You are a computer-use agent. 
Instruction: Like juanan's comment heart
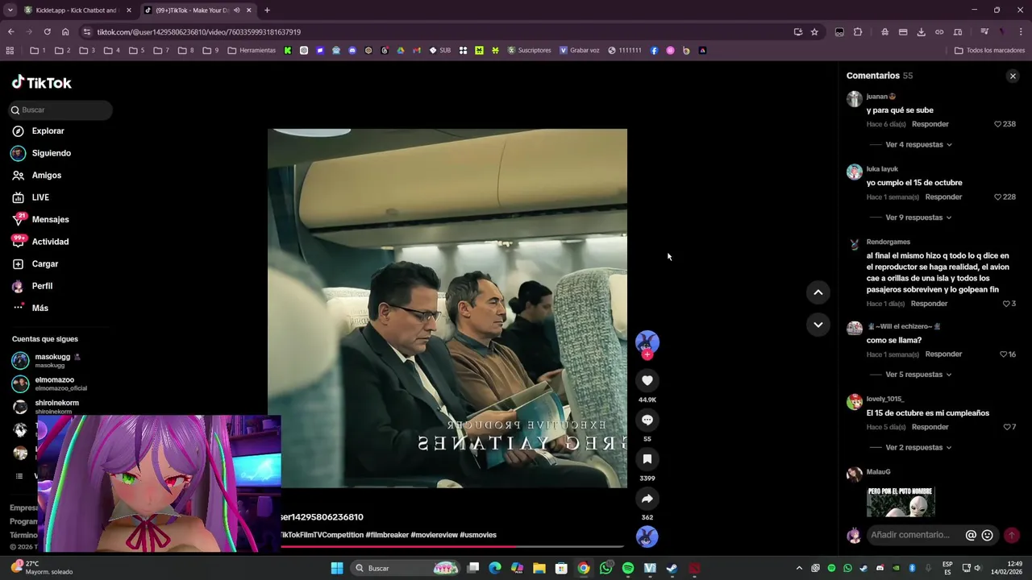(997, 124)
